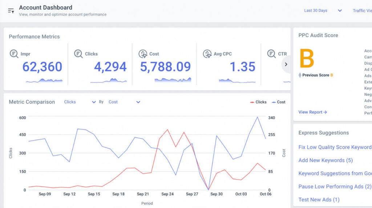Click the Sep 24 label on Period axis
Image resolution: width=372 pixels, height=208 pixels.
[x=167, y=194]
